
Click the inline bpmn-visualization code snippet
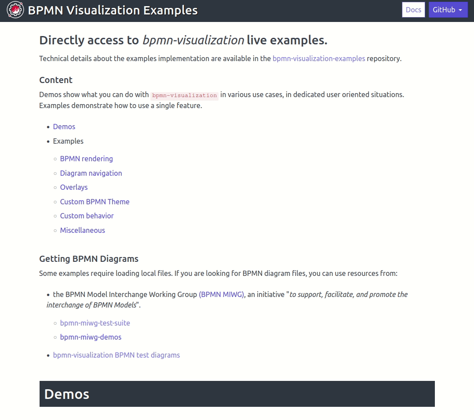point(184,95)
